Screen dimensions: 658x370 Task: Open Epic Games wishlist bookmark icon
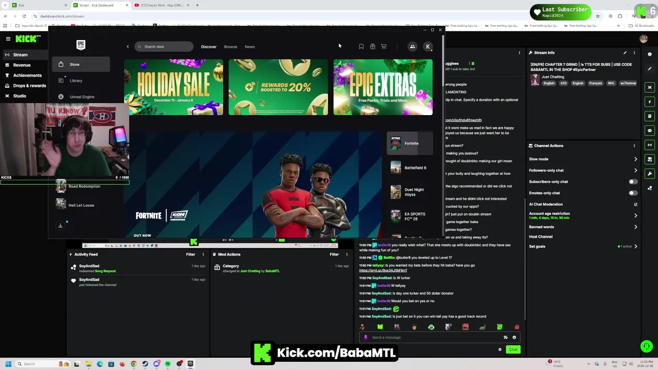pyautogui.click(x=361, y=47)
